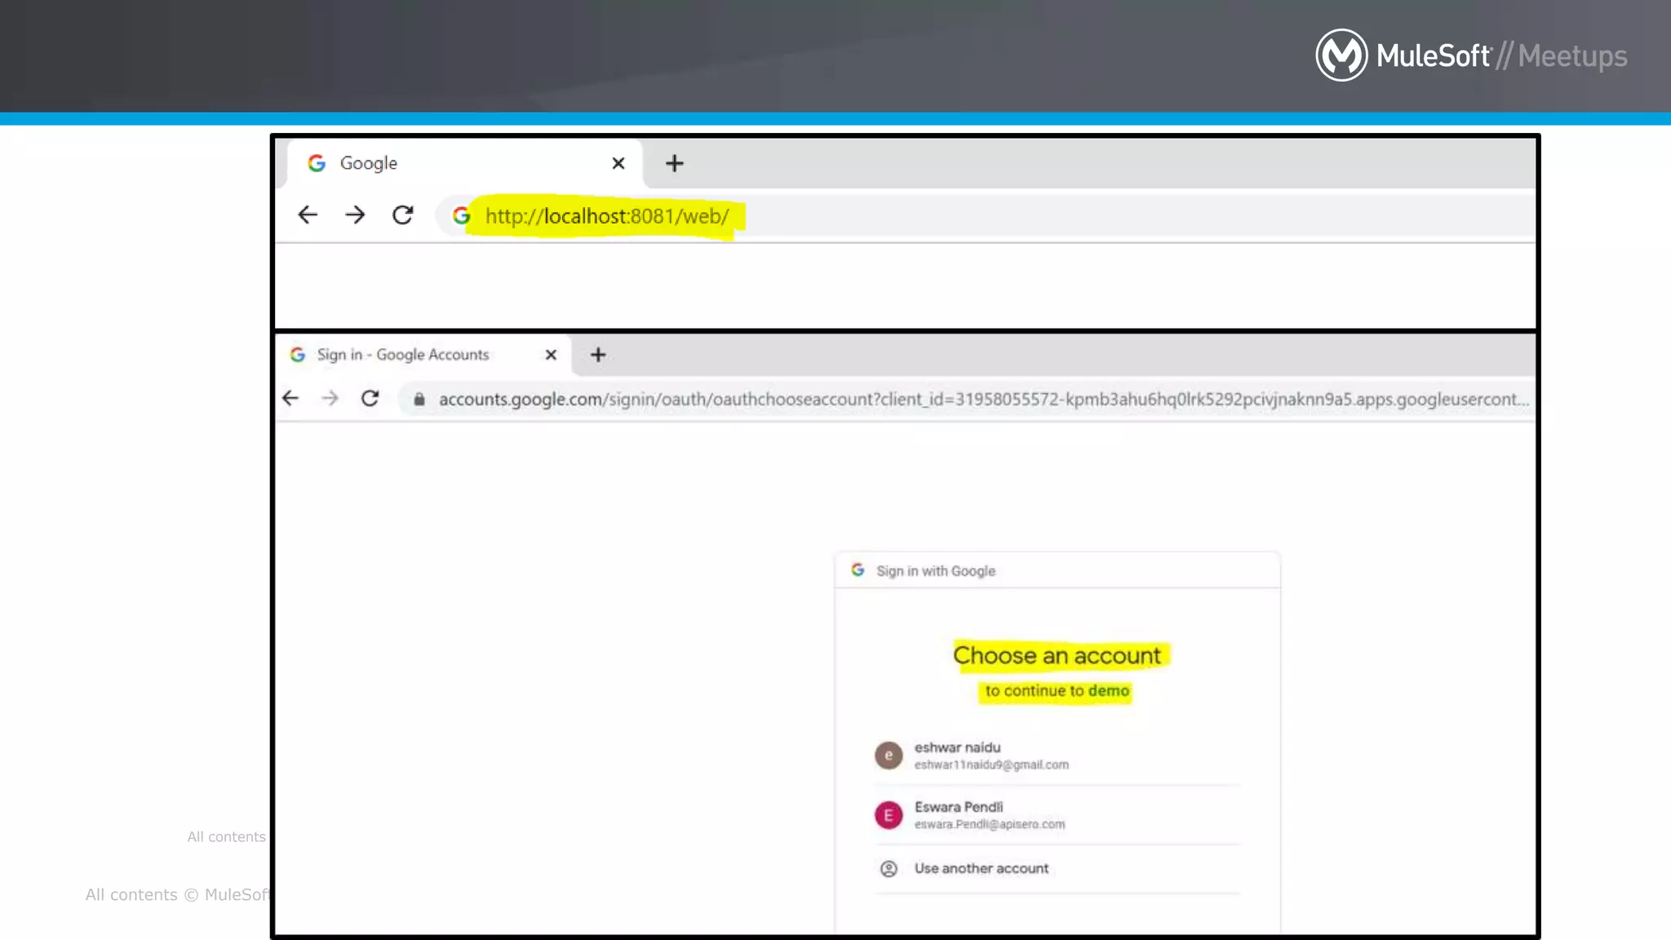This screenshot has height=940, width=1671.
Task: Click the demo app link
Action: [1109, 691]
